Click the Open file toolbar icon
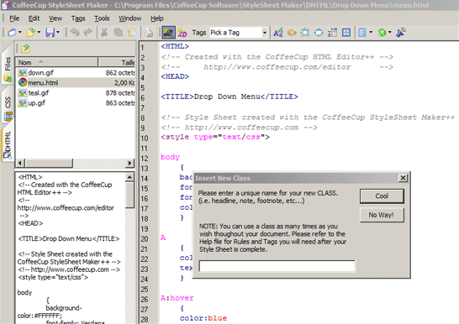459x324 pixels. pyautogui.click(x=31, y=33)
